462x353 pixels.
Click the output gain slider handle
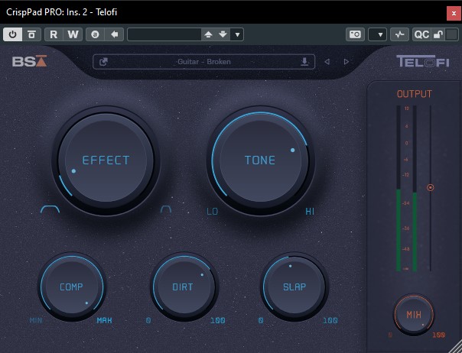coord(430,187)
